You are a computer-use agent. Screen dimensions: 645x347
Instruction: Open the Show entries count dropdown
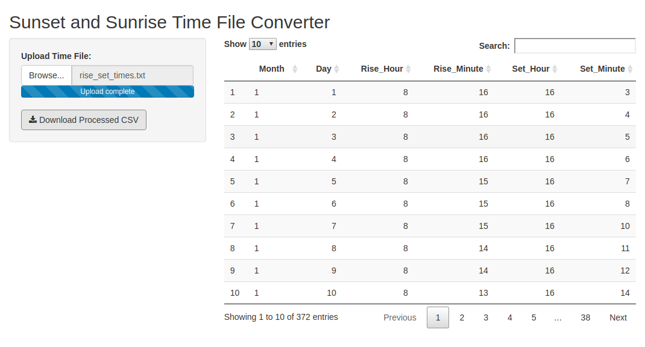(263, 44)
